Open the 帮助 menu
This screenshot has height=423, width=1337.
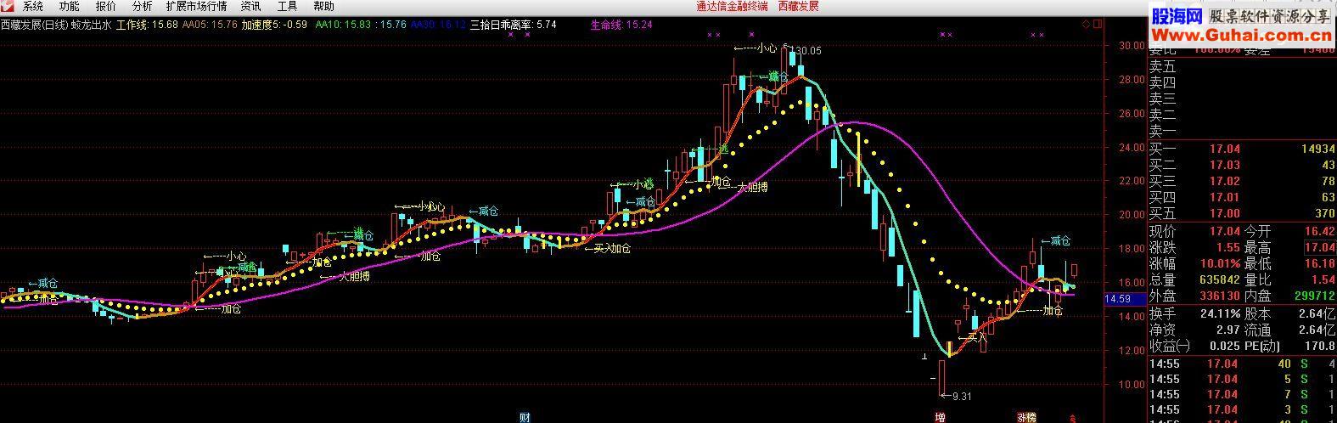324,7
